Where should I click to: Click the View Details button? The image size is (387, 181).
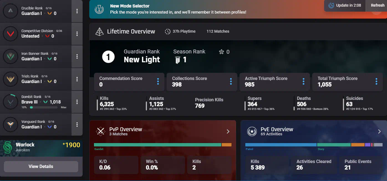point(41,166)
